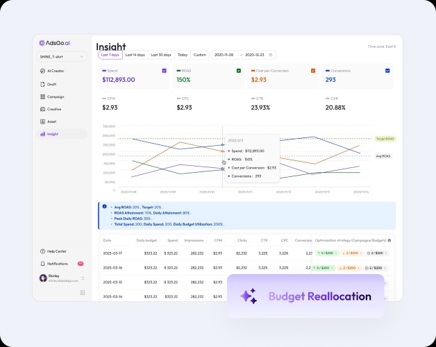Viewport: 436px width, 347px height.
Task: Toggle the ROAS metric checkbox
Action: tap(239, 71)
